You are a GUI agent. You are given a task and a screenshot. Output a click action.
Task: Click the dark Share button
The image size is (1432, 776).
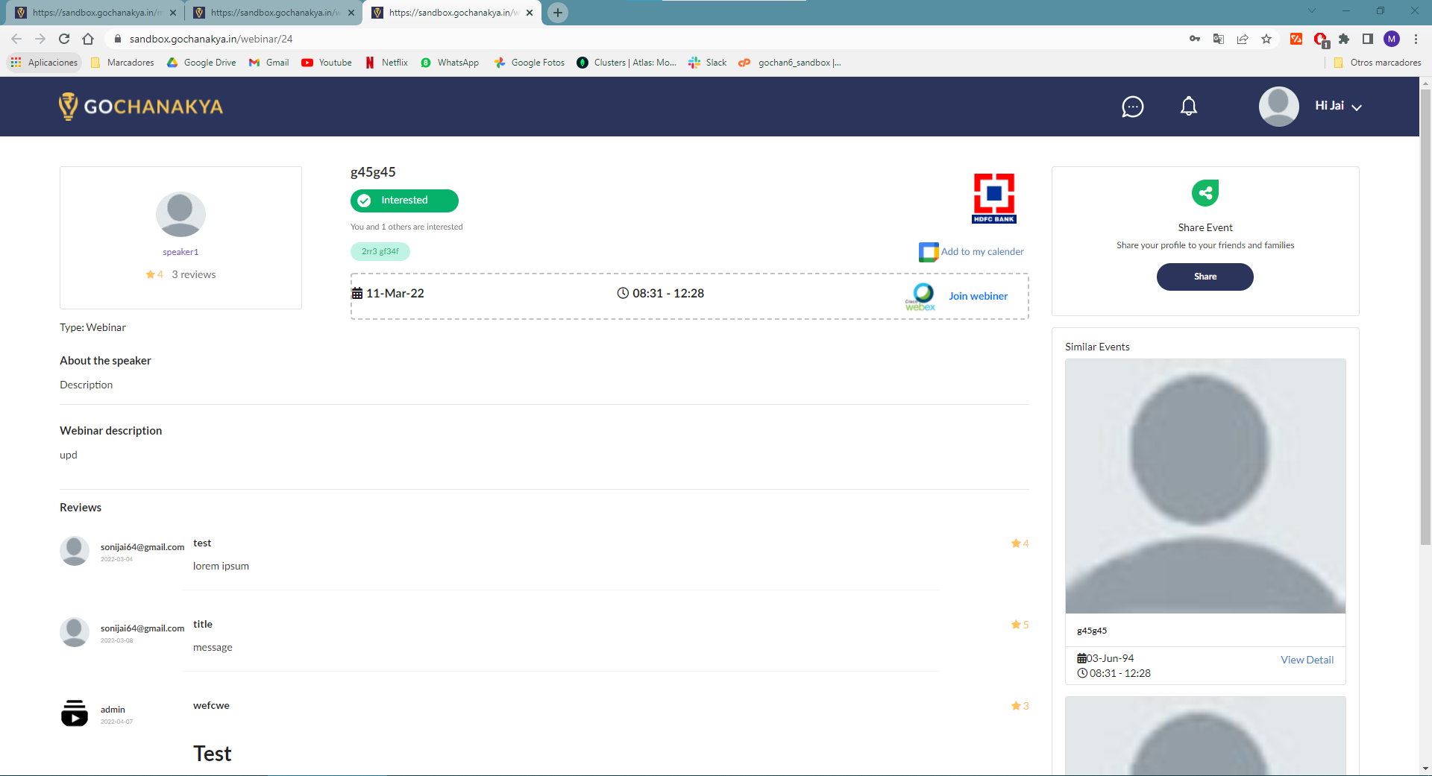click(x=1205, y=277)
